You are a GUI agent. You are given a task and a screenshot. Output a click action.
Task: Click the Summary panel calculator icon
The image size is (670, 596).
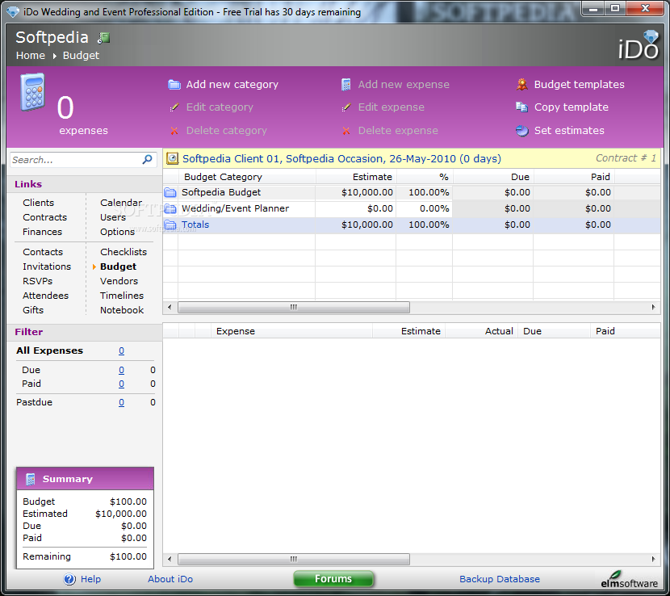[x=31, y=479]
